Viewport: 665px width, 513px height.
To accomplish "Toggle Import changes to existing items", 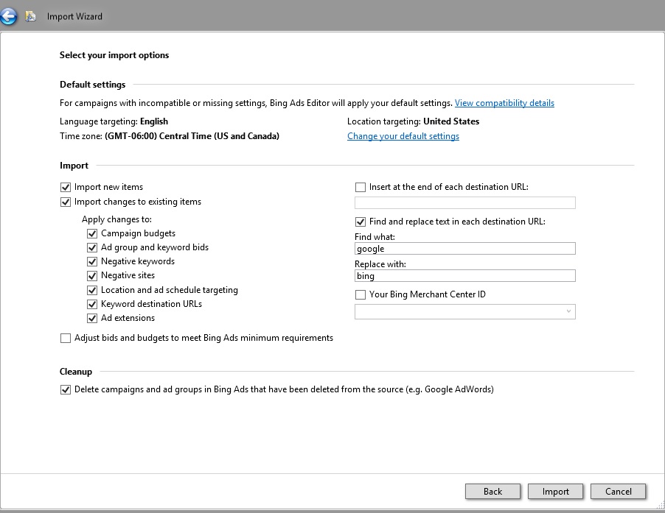I will point(66,202).
